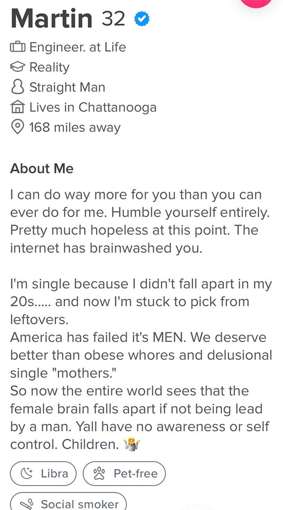This screenshot has width=283, height=510.
Task: Click the Lives in Chattanooga text
Action: coord(93,107)
